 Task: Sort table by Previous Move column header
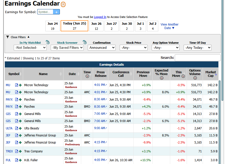pyautogui.click(x=143, y=74)
